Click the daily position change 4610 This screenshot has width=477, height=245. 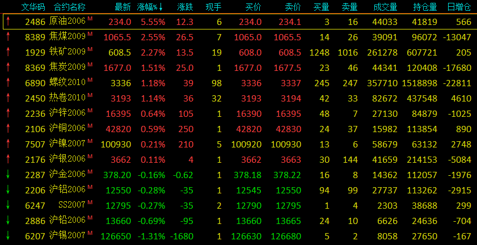tap(461, 98)
